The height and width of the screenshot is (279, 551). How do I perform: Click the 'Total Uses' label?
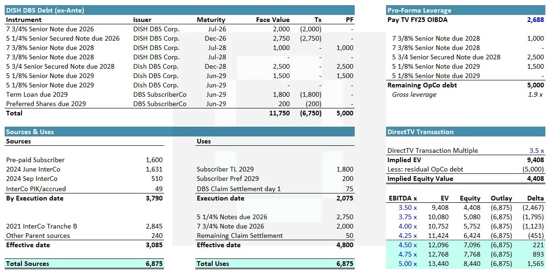[213, 264]
